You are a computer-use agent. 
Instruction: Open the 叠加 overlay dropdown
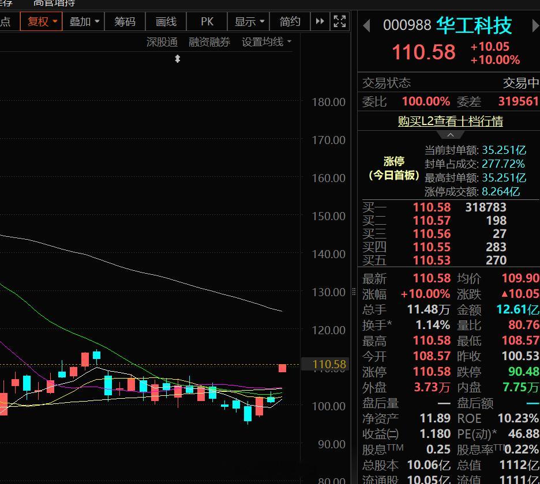84,22
